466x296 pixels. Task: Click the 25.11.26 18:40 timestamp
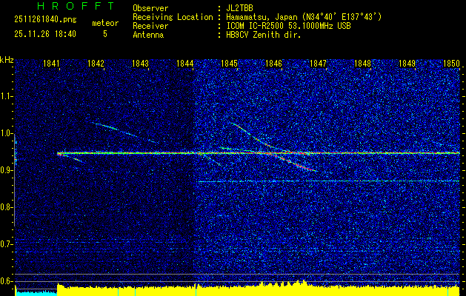pos(45,34)
